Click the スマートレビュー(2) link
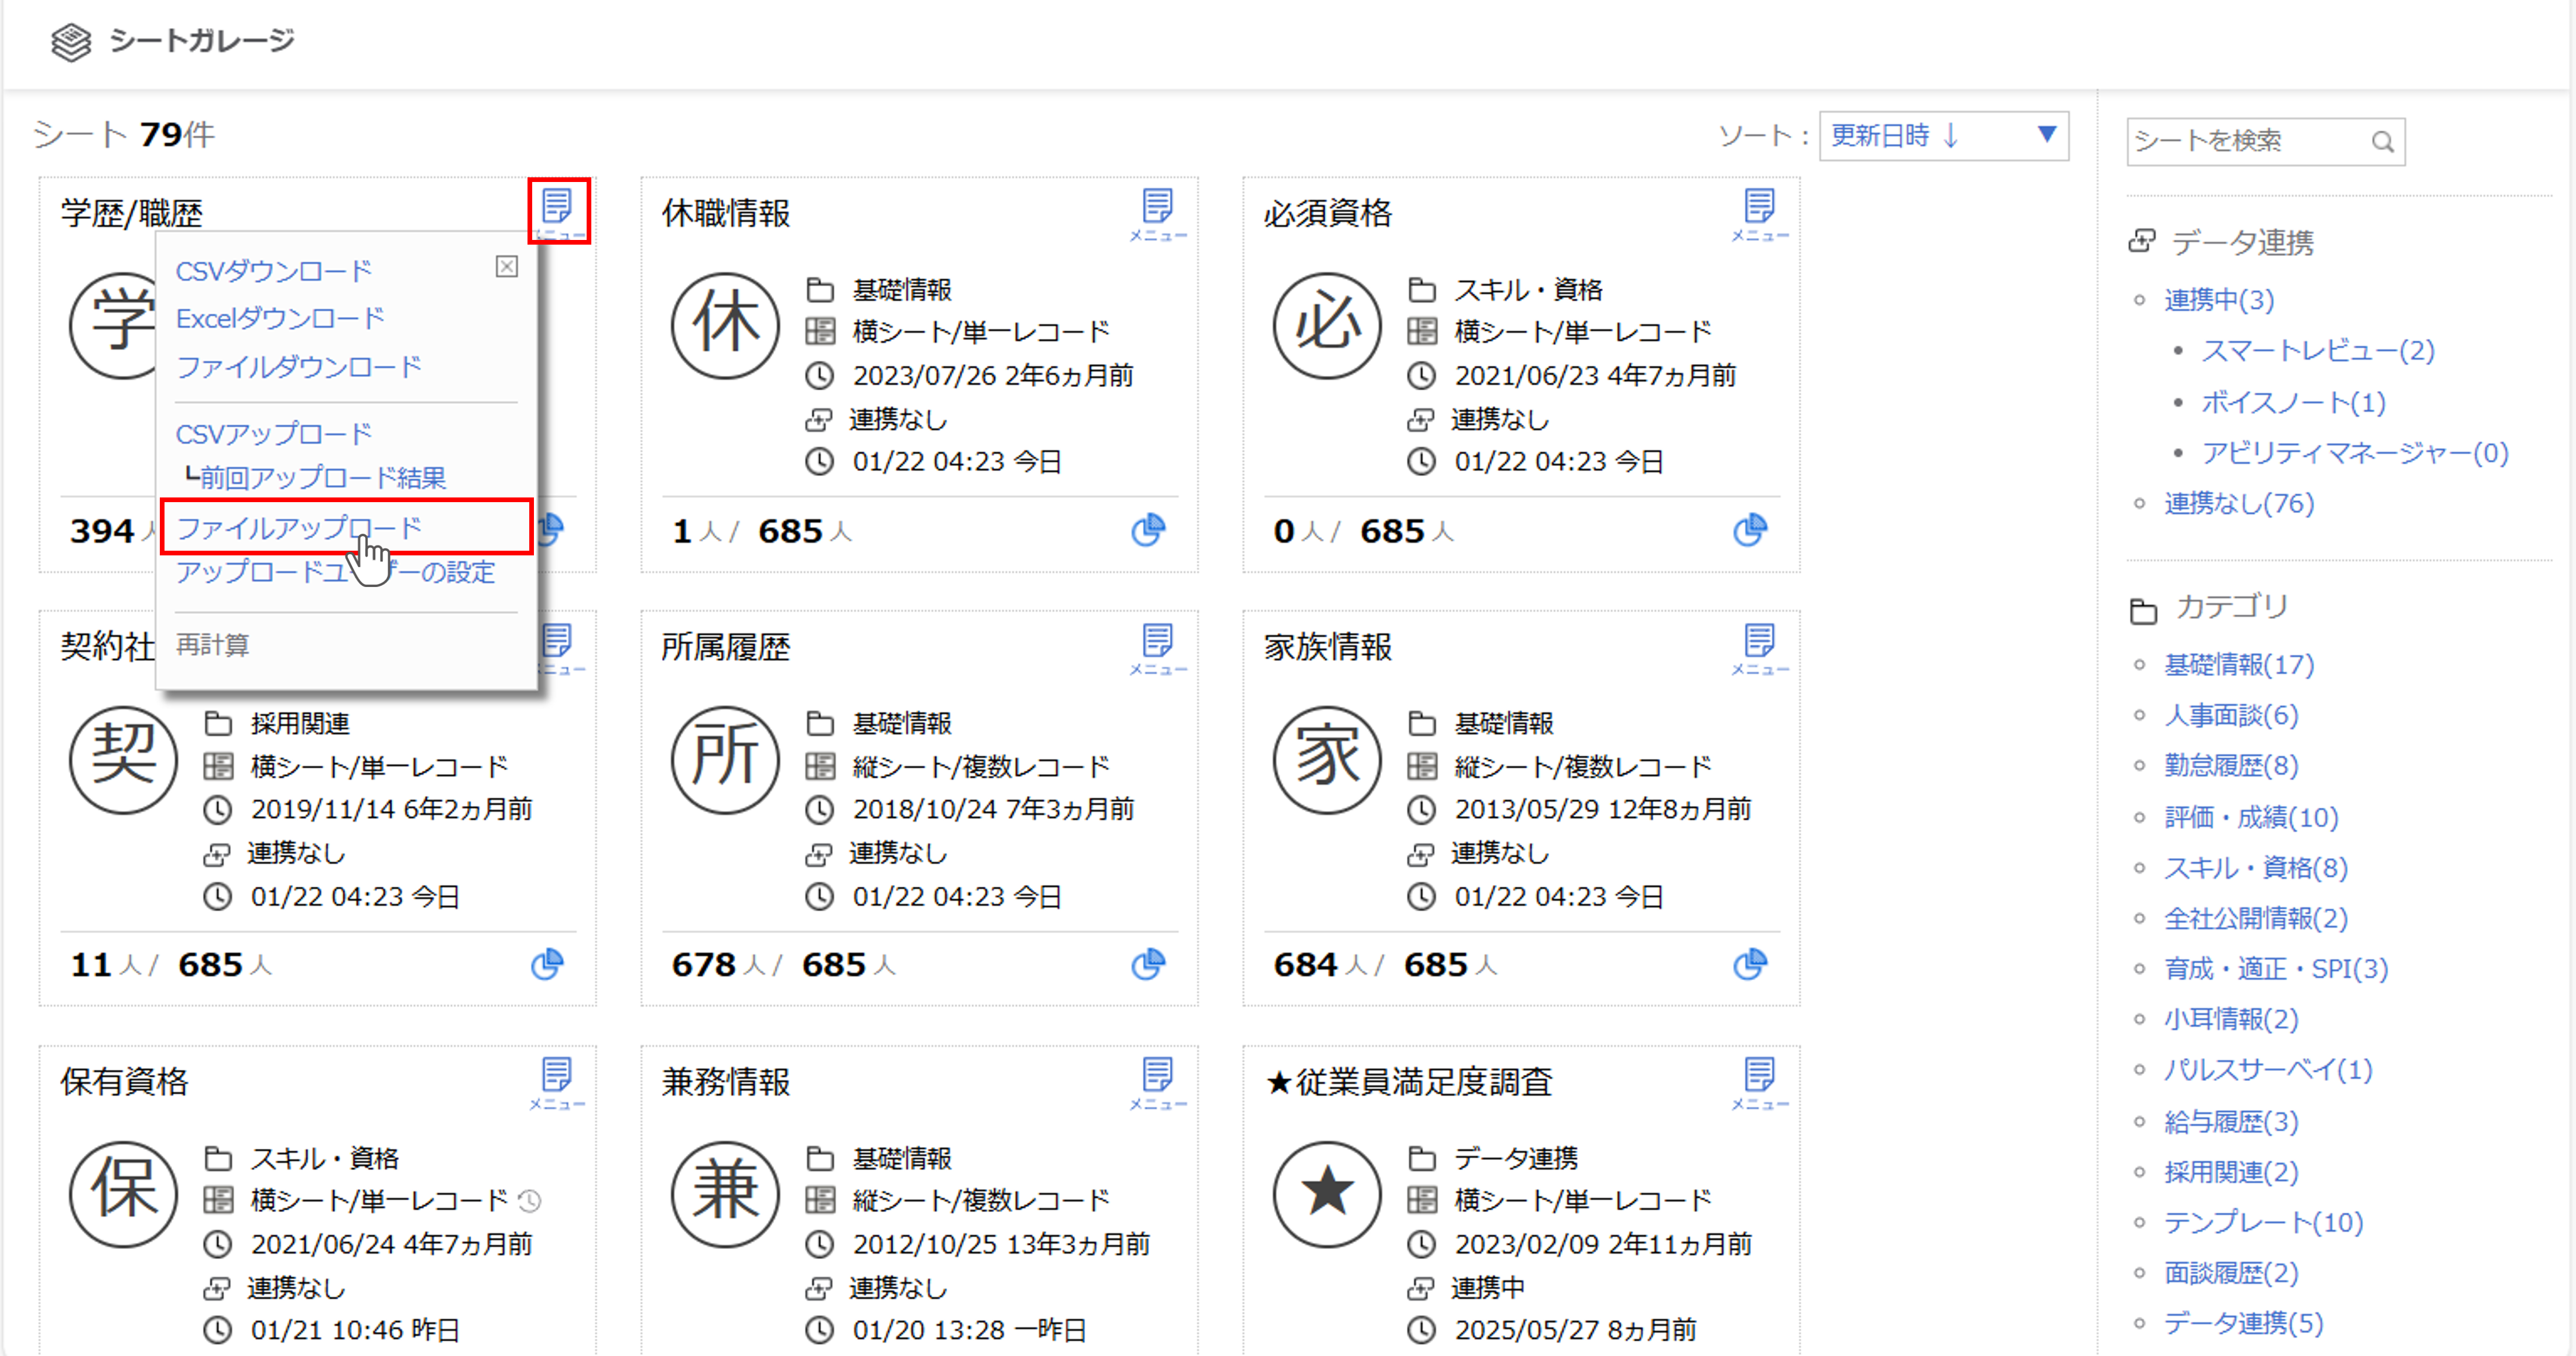Screen dimensions: 2576x1356 click(x=2317, y=351)
